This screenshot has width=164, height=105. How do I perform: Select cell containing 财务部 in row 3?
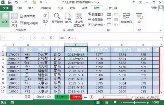(43, 59)
